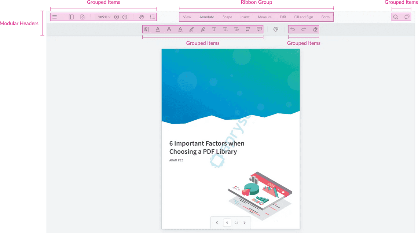Select the free hand pen tool
The width and height of the screenshot is (418, 233).
pos(191,29)
